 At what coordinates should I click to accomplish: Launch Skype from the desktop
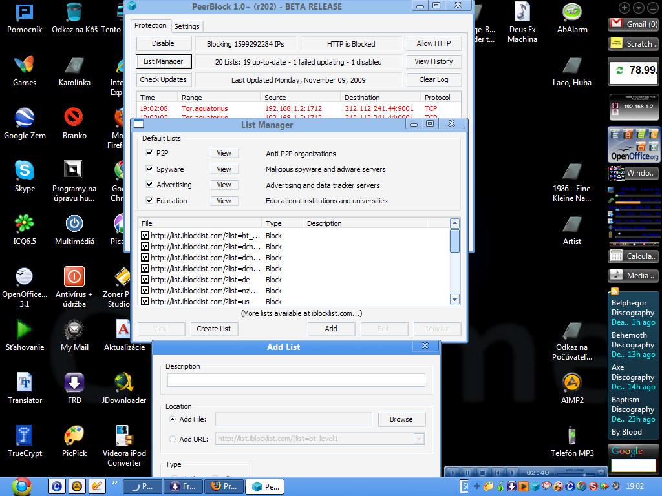coord(24,177)
